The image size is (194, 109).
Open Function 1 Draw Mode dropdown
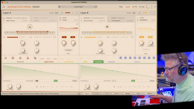(x=37, y=81)
